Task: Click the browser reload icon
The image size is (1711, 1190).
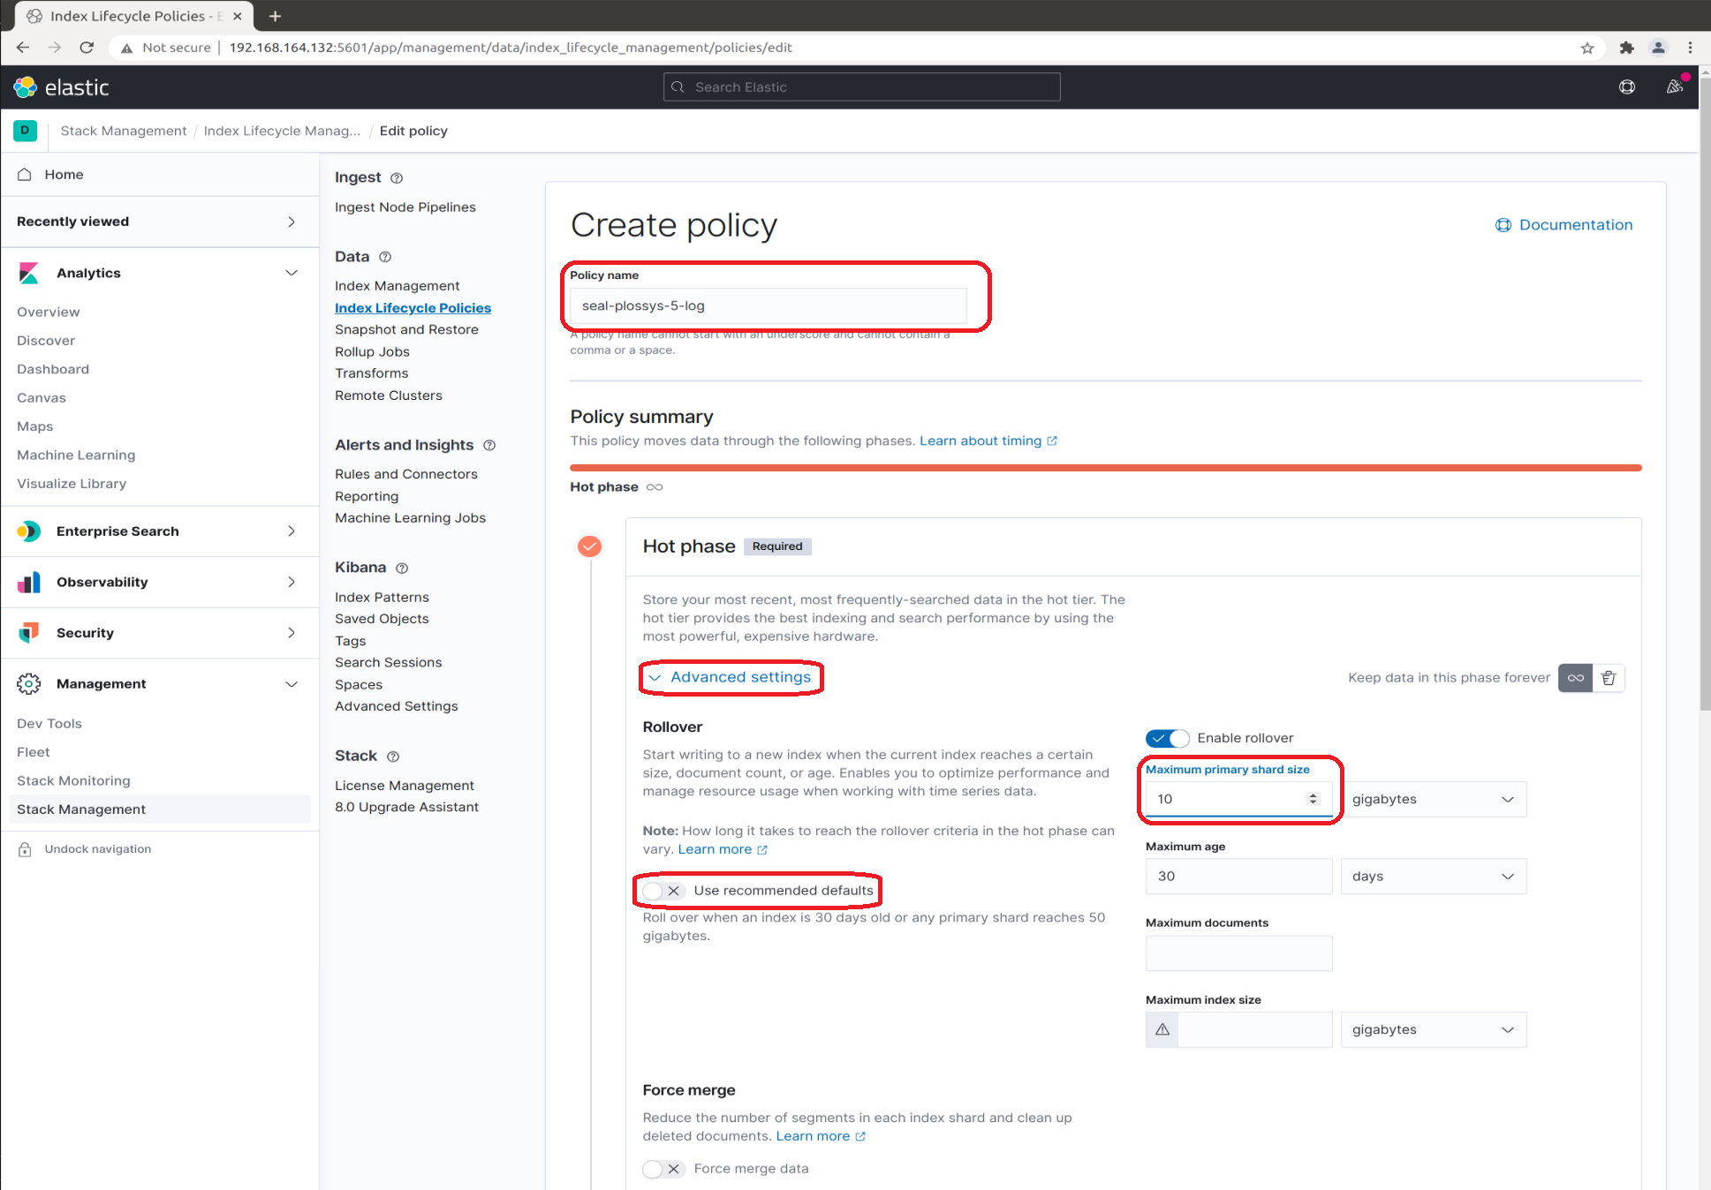Action: 87,48
